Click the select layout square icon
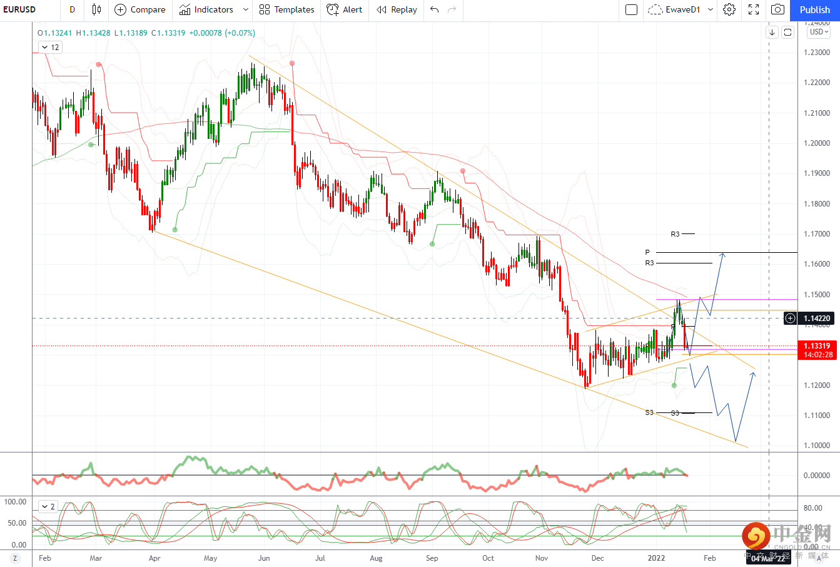This screenshot has height=567, width=840. 632,9
